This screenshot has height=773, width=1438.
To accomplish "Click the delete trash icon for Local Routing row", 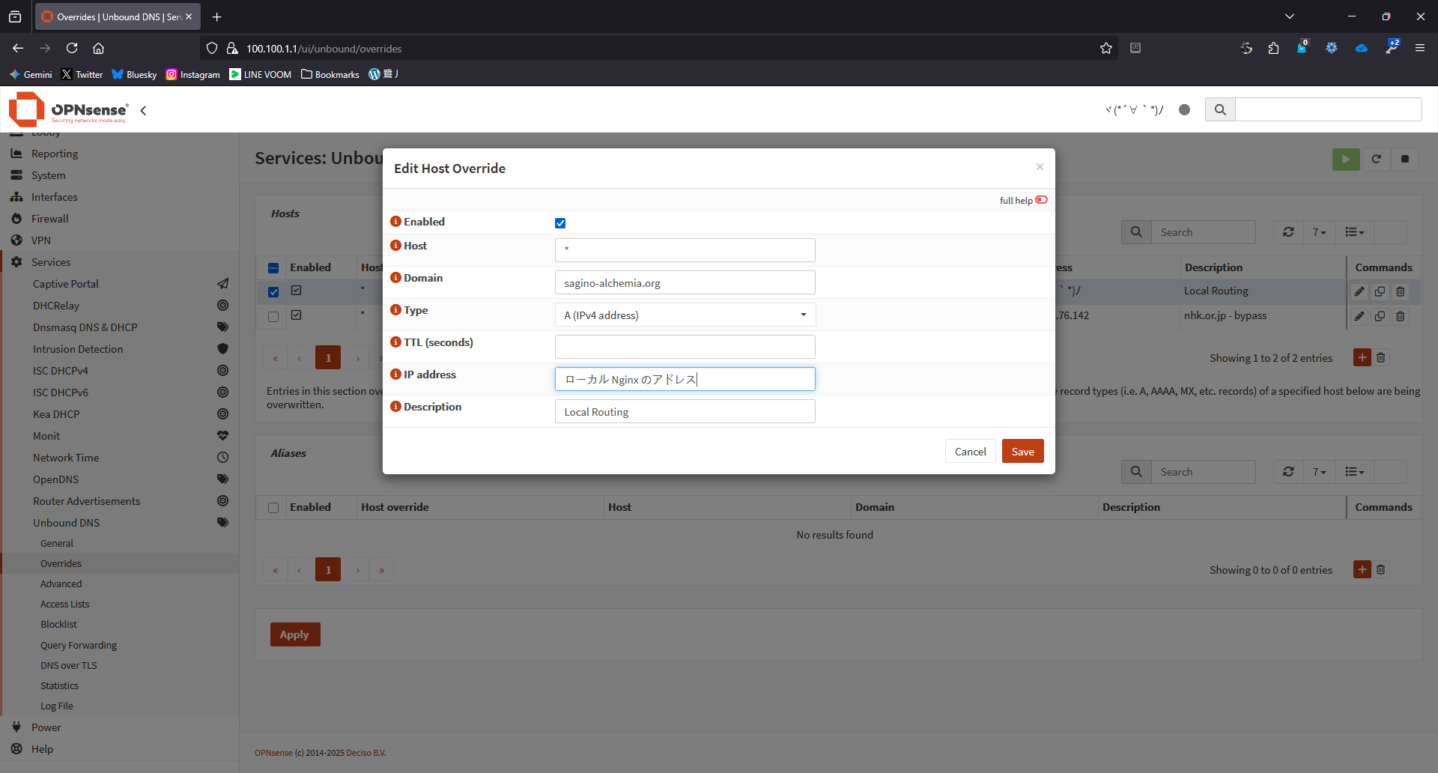I will pos(1401,291).
